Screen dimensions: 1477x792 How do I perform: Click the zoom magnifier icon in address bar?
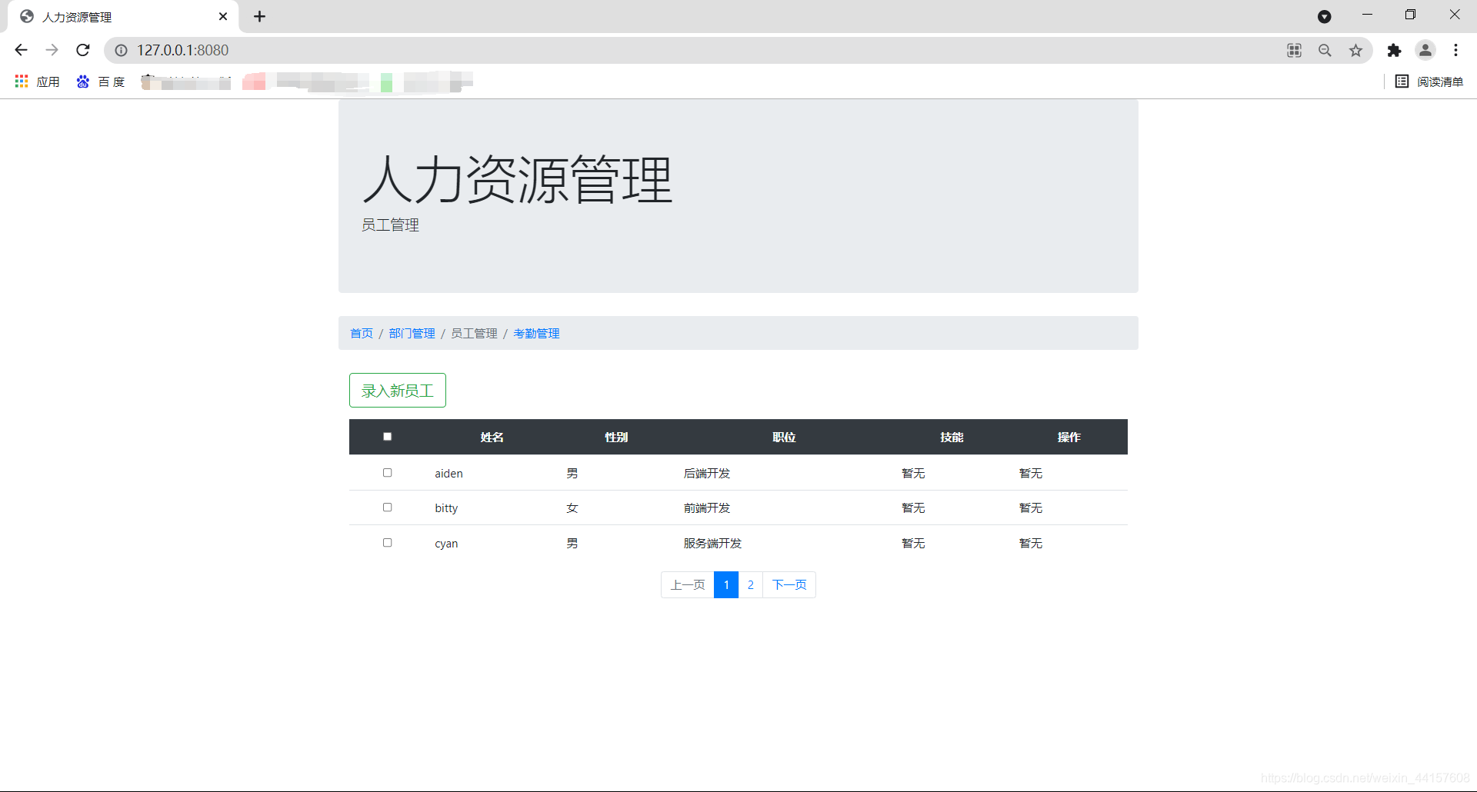(x=1325, y=50)
